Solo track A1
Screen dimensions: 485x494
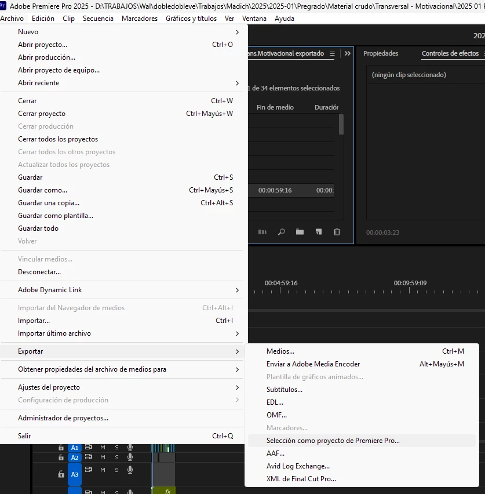[116, 448]
